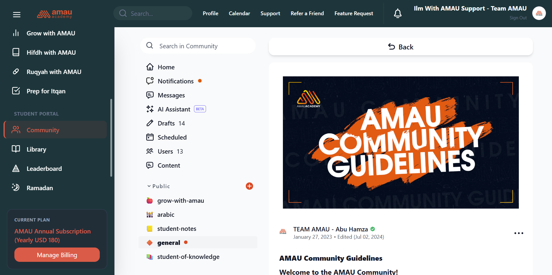Viewport: 552px width, 275px height.
Task: Collapse the Public spaces section
Action: (149, 186)
